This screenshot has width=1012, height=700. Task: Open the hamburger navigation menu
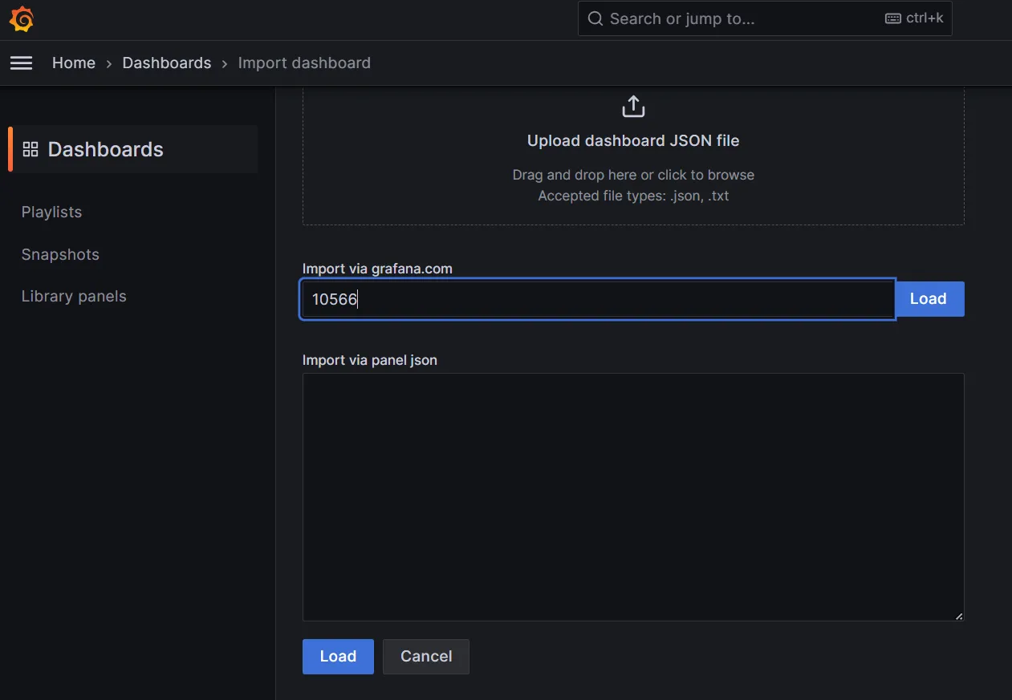(x=22, y=63)
